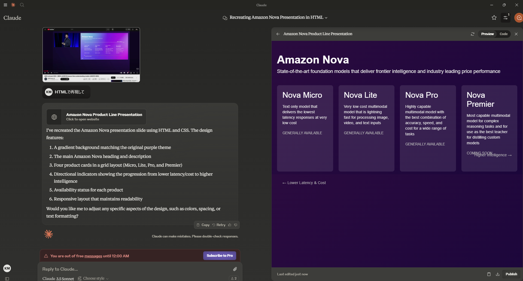Click list item 'Availability status for each product'
Screen dimensions: 523x281
point(88,190)
